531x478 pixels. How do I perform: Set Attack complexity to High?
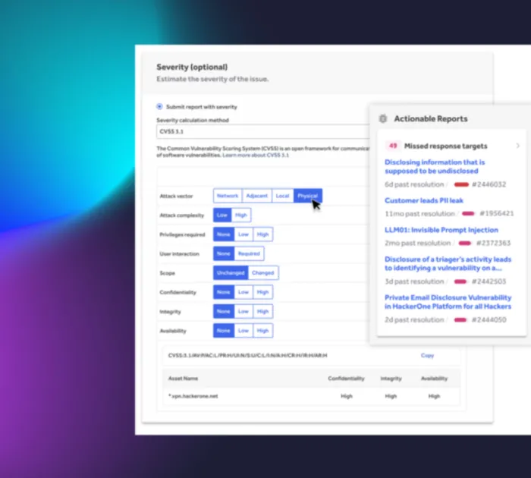241,215
